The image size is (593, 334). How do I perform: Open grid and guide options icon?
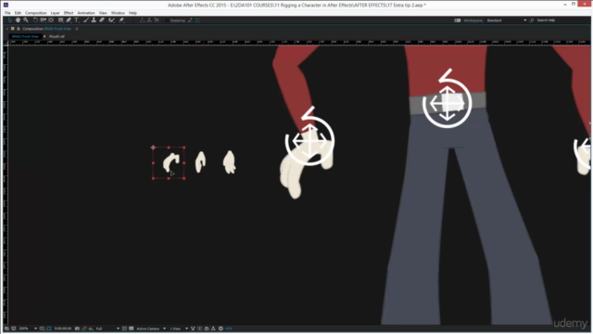(x=42, y=328)
